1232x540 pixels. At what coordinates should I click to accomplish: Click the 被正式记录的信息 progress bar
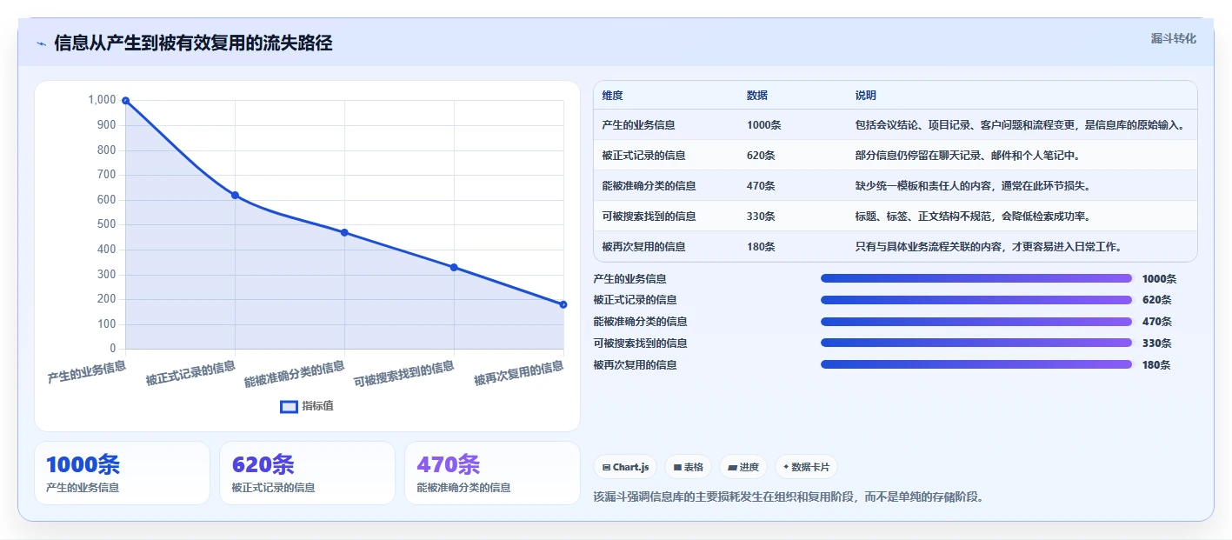tap(976, 300)
